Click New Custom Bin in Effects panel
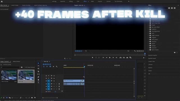The height and width of the screenshot is (101, 180). (175, 52)
